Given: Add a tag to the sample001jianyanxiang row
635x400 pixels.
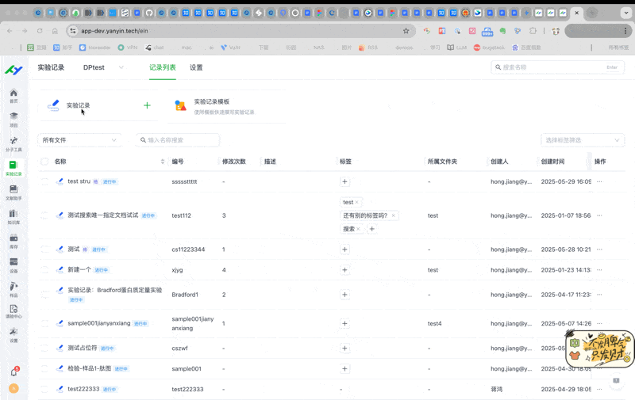Looking at the screenshot, I should (x=344, y=323).
